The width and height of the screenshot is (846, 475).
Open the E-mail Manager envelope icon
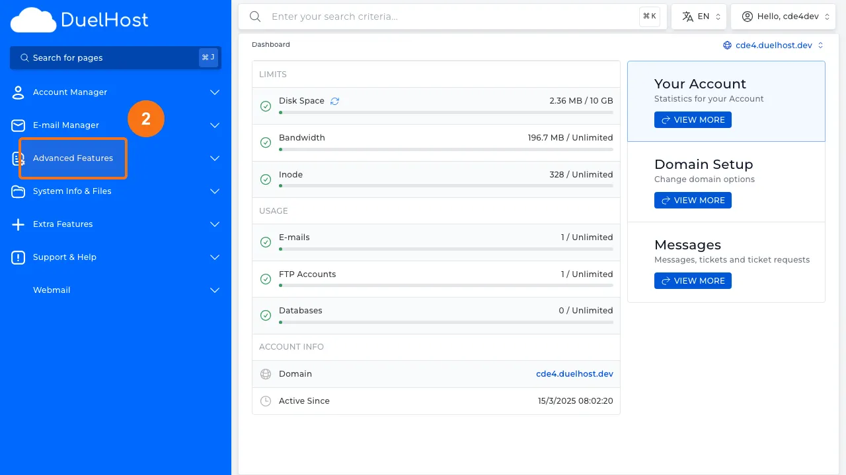[18, 125]
